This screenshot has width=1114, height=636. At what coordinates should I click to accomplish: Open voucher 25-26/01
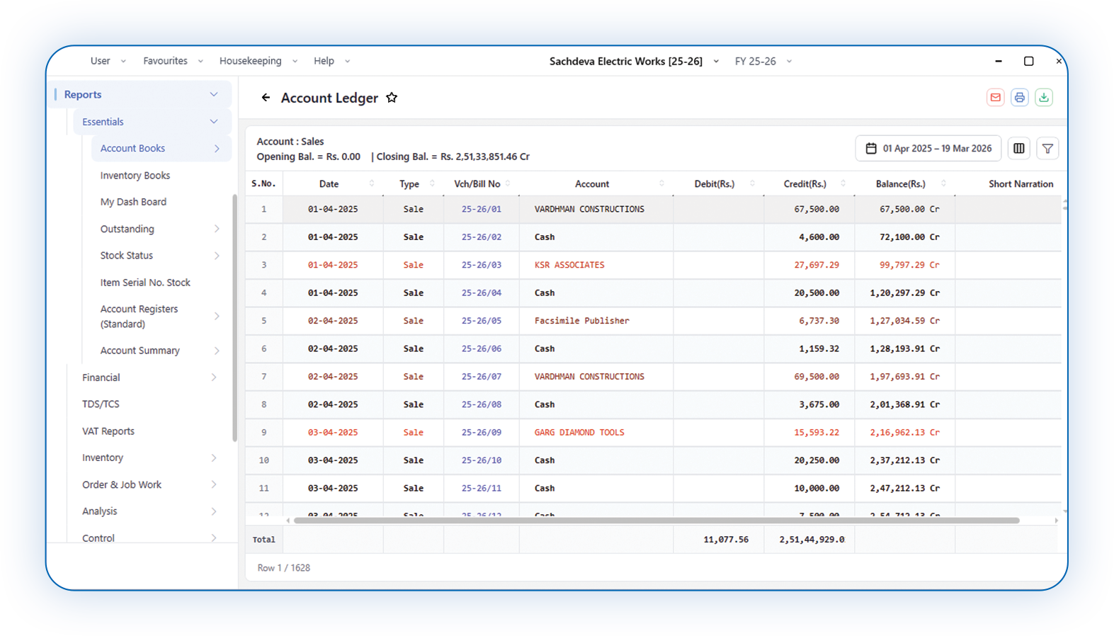coord(481,210)
